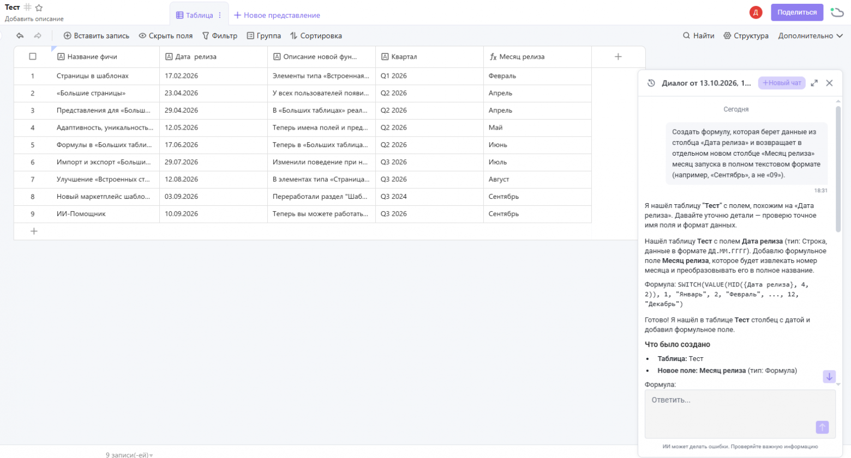
Task: Select the Q3 2024 quarter cell
Action: tap(429, 197)
